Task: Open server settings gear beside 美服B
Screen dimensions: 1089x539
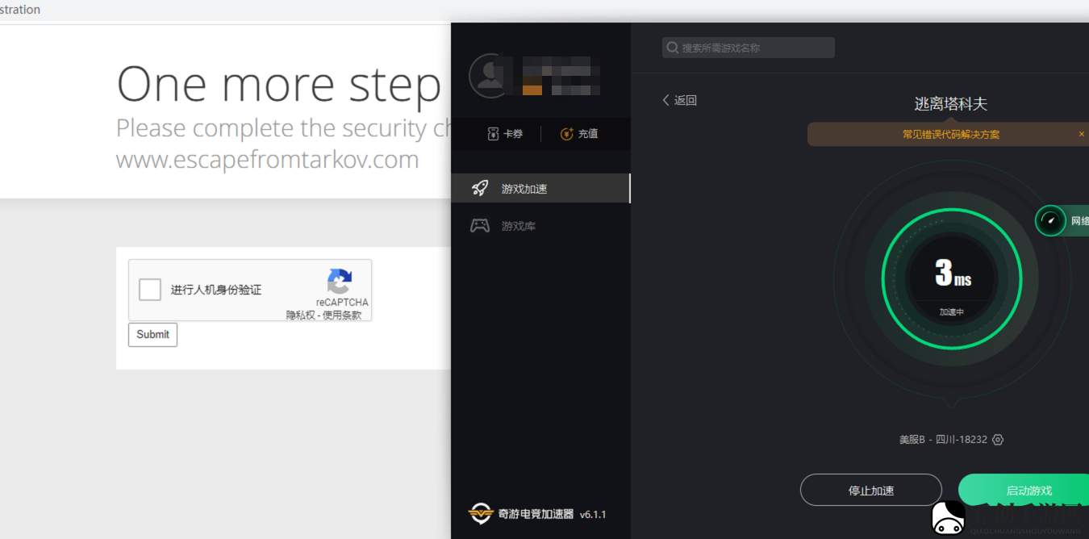Action: pyautogui.click(x=998, y=440)
